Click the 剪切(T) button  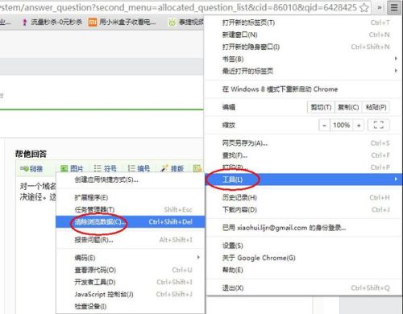(x=321, y=107)
